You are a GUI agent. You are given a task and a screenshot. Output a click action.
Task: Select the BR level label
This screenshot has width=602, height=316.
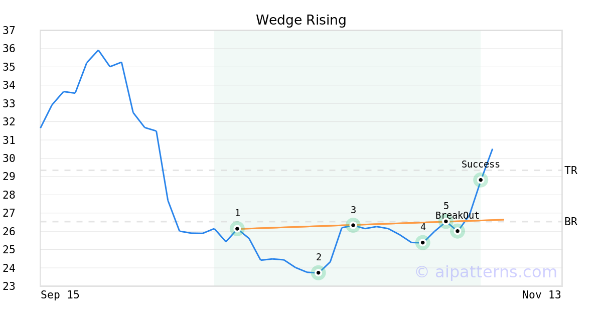571,222
